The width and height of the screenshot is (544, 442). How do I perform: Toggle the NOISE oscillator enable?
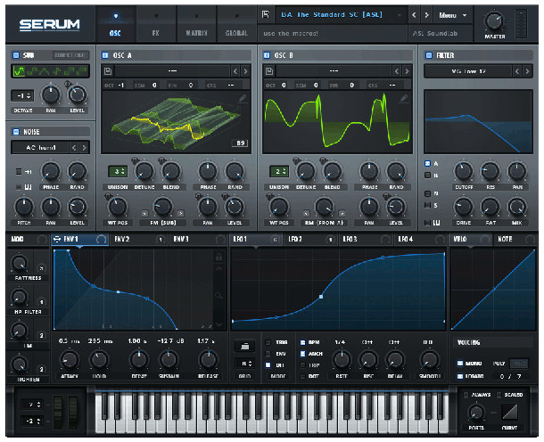16,132
